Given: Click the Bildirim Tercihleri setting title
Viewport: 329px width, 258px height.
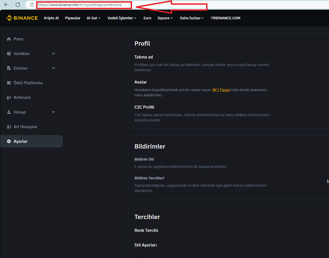Looking at the screenshot, I should pos(149,178).
